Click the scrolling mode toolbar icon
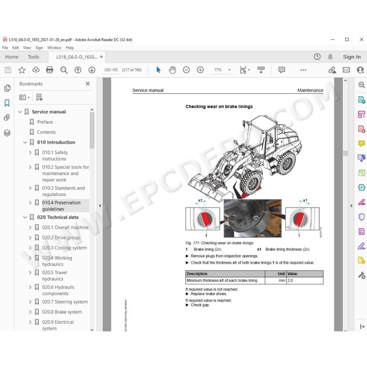Screen dimensions: 367x367 (x=261, y=70)
